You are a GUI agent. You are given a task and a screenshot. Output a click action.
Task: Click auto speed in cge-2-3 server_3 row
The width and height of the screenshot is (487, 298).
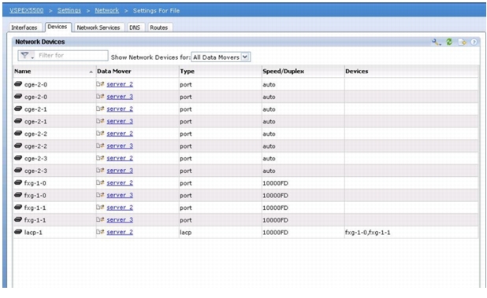(x=269, y=171)
